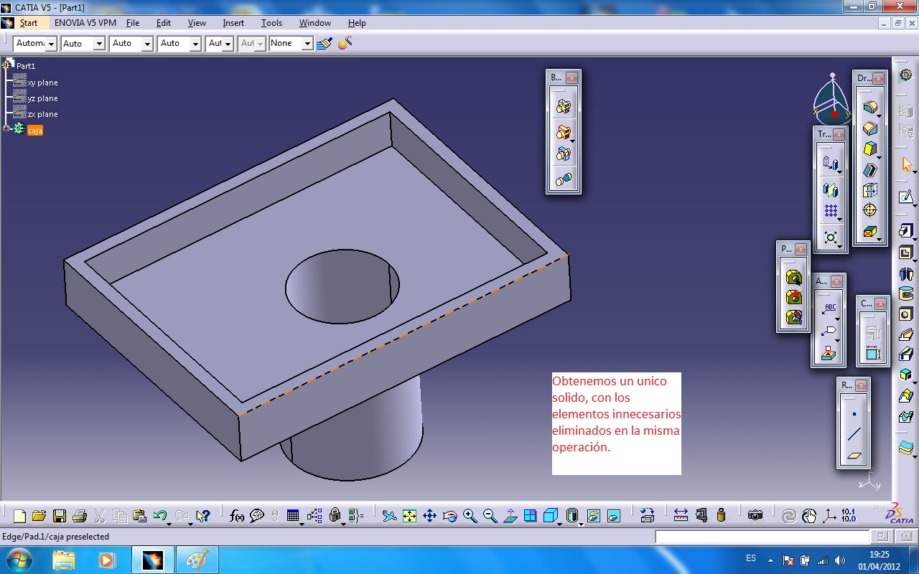Select the Pan view icon
The image size is (919, 574).
(x=429, y=515)
